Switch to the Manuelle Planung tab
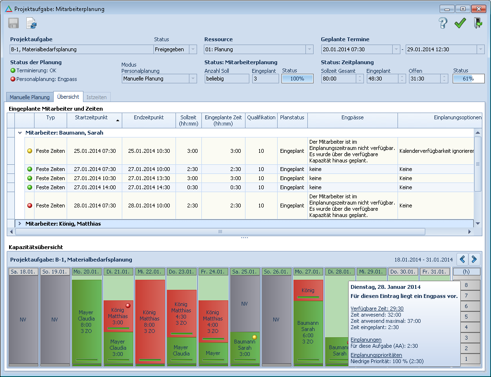Screen dimensions: 491x377 [30, 97]
